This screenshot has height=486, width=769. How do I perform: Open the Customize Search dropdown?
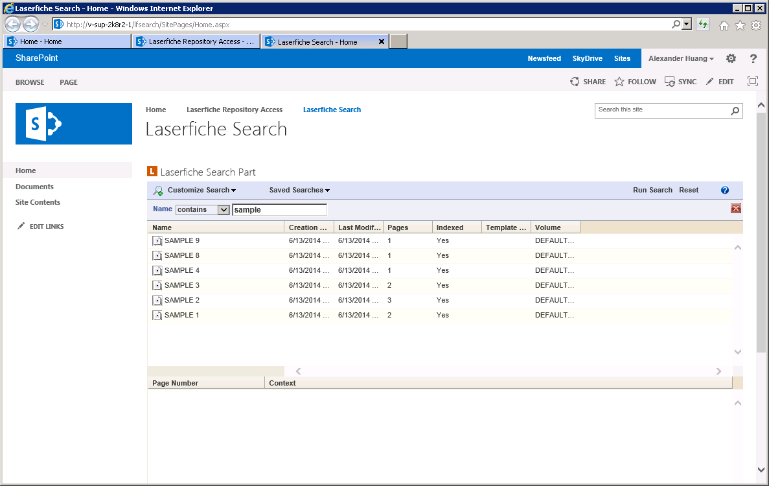point(201,191)
